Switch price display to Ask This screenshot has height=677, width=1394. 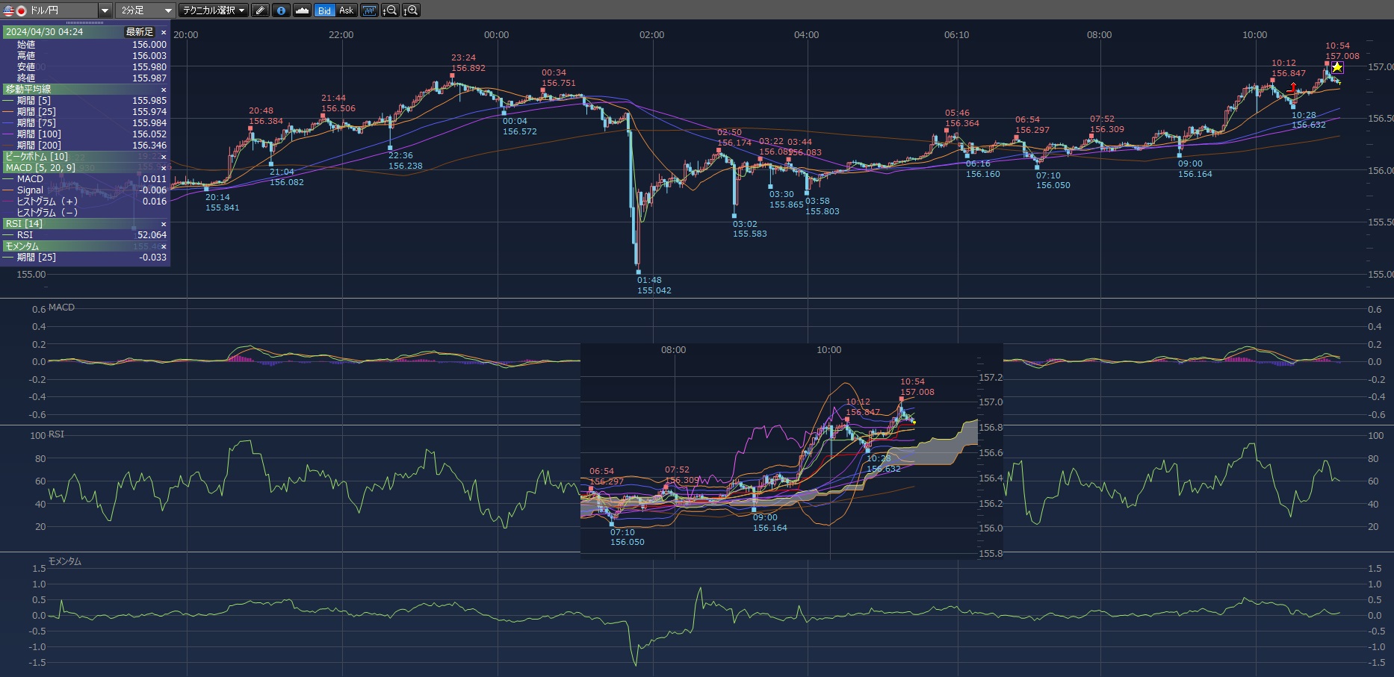tap(346, 10)
